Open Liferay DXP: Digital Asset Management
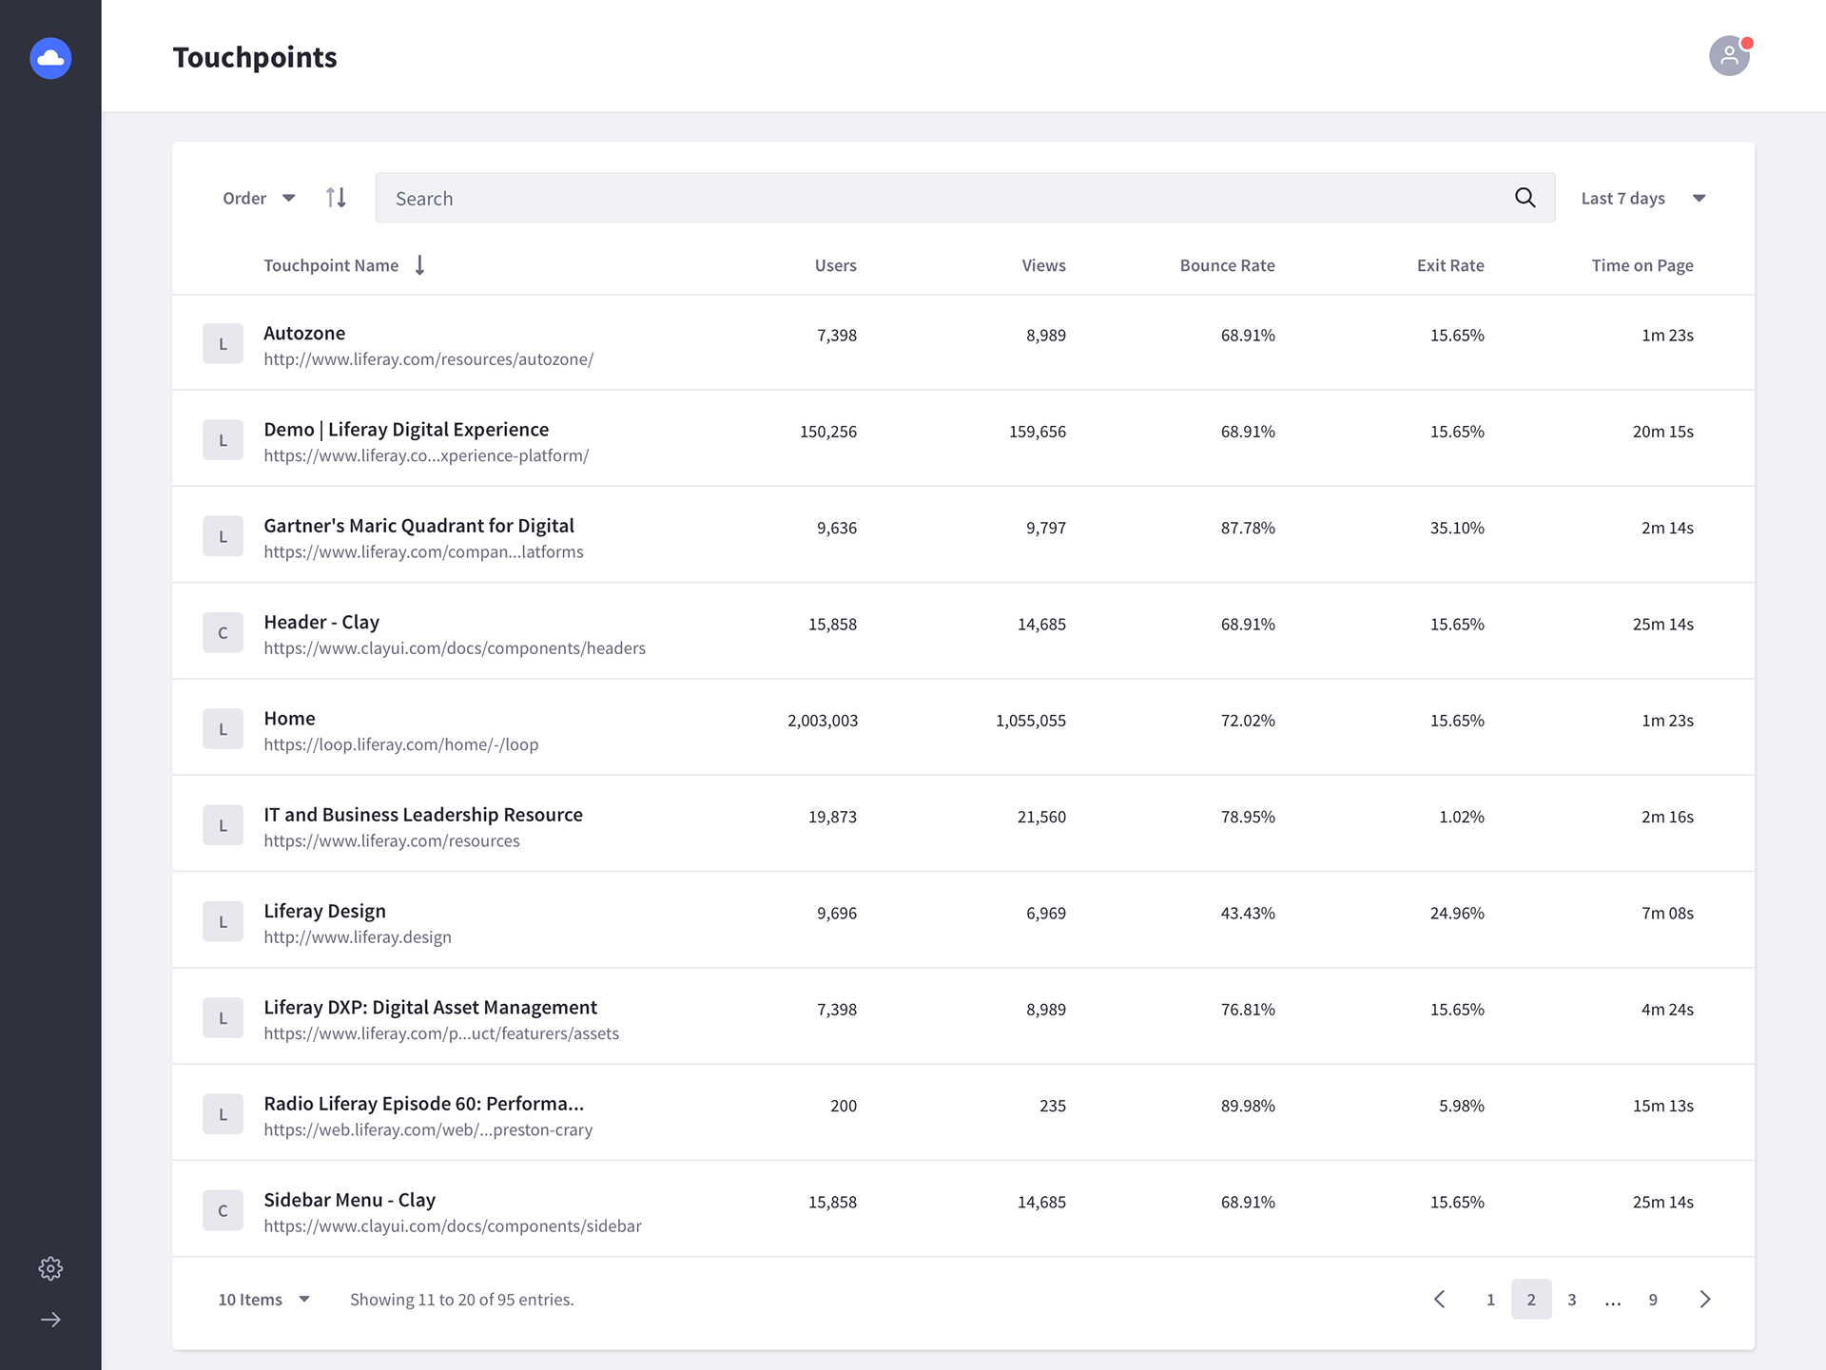Viewport: 1826px width, 1370px height. pos(430,1007)
